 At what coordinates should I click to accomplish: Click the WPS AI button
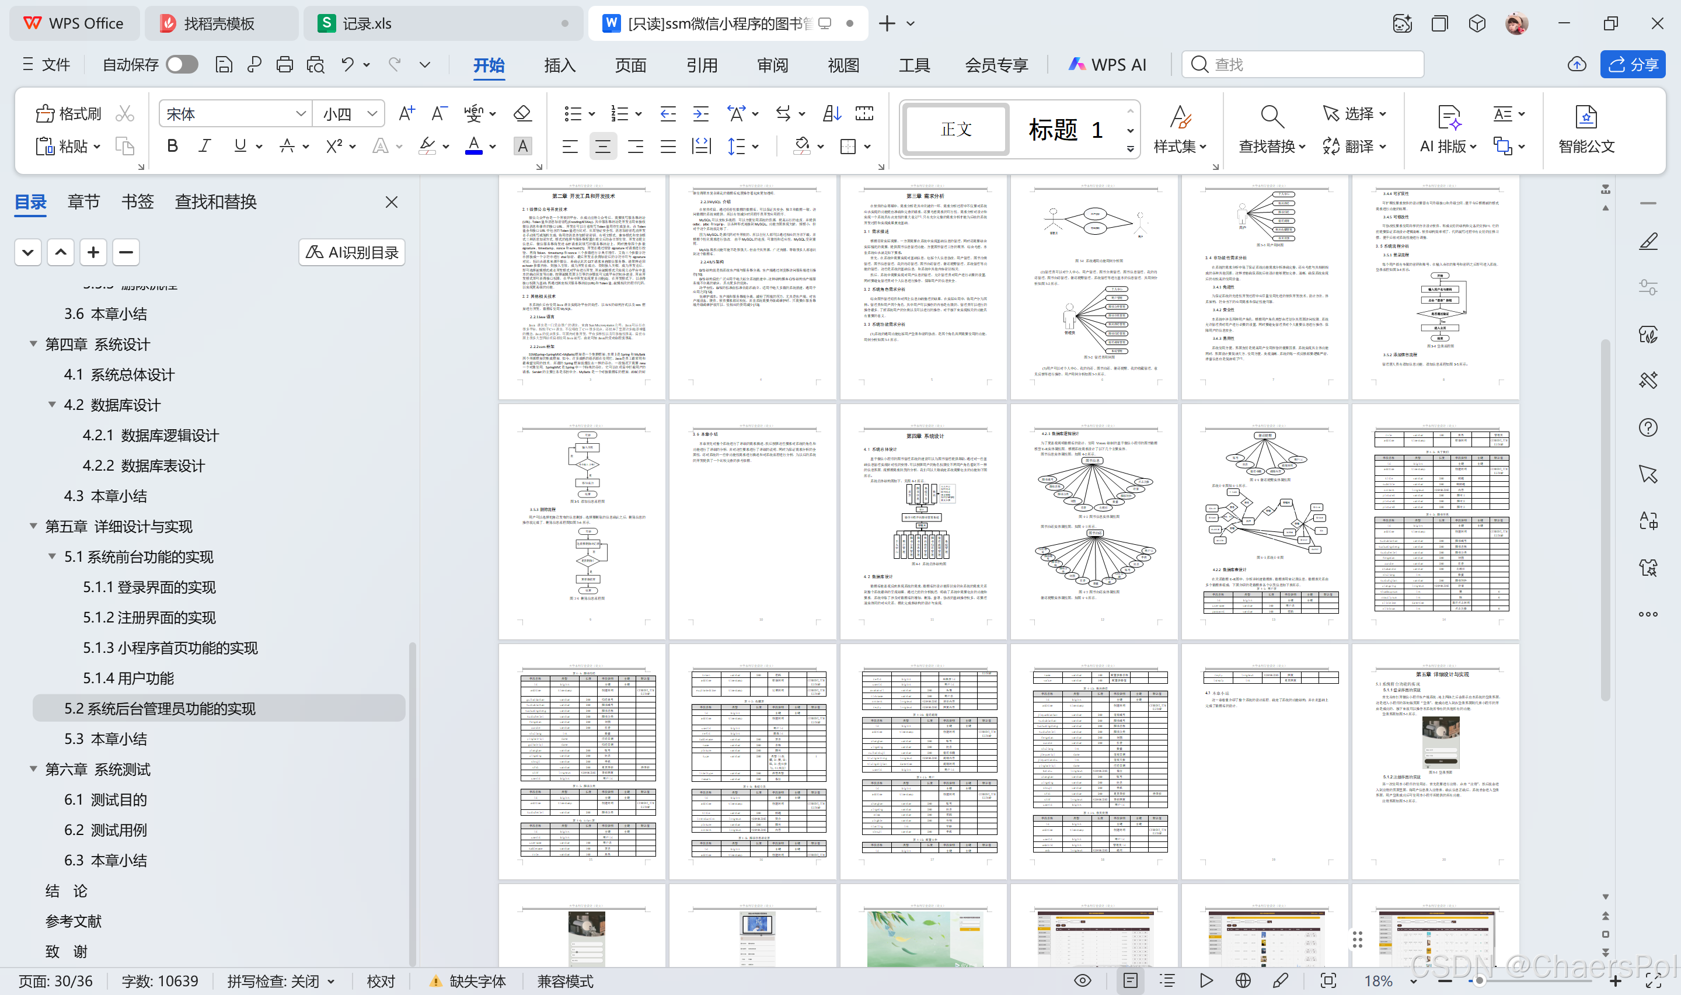(x=1107, y=64)
